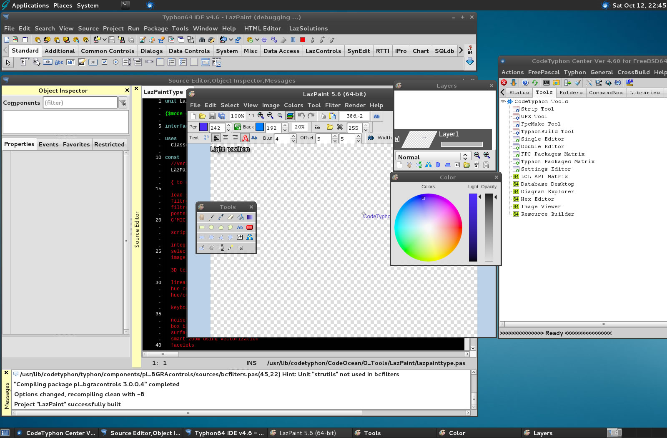The width and height of the screenshot is (667, 438).
Task: Click LazPaint open file folder icon
Action: pos(202,116)
